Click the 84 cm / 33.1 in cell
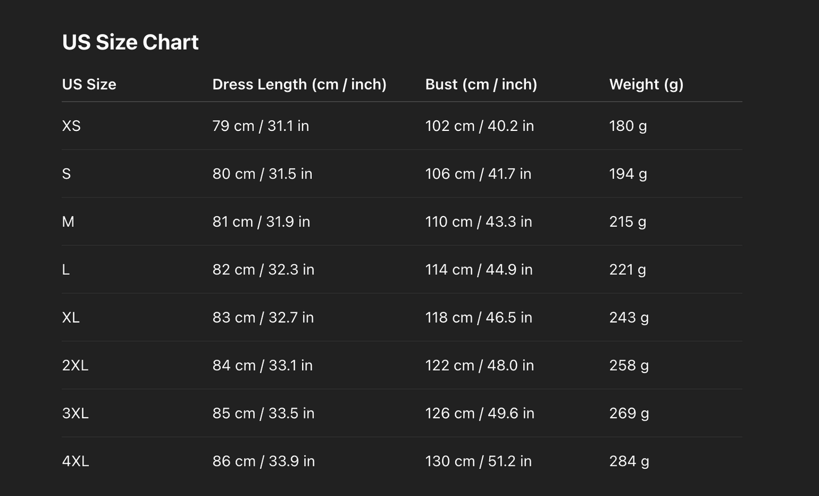819x496 pixels. [x=262, y=366]
